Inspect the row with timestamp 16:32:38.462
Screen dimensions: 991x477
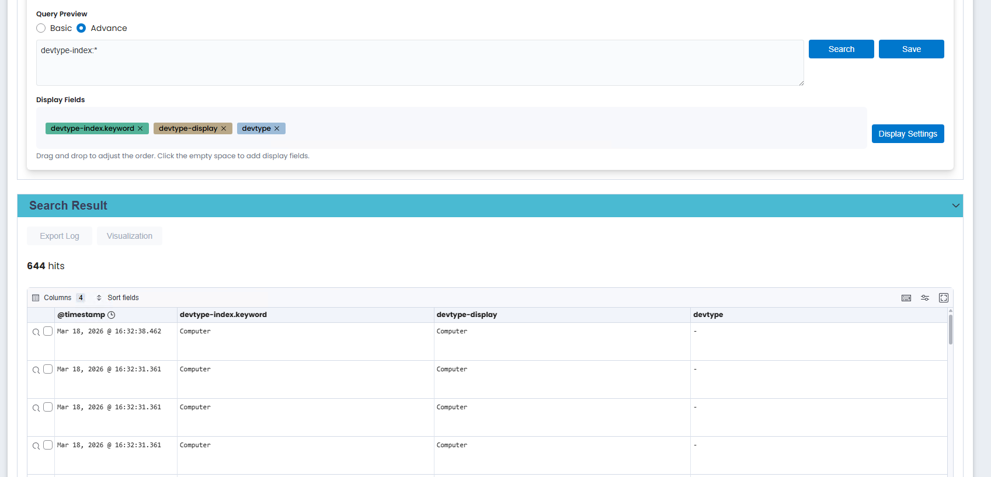36,332
